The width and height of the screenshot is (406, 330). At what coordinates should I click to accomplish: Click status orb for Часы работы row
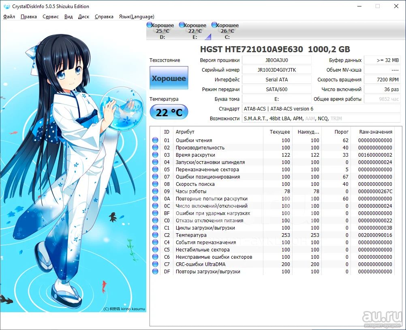pyautogui.click(x=155, y=191)
